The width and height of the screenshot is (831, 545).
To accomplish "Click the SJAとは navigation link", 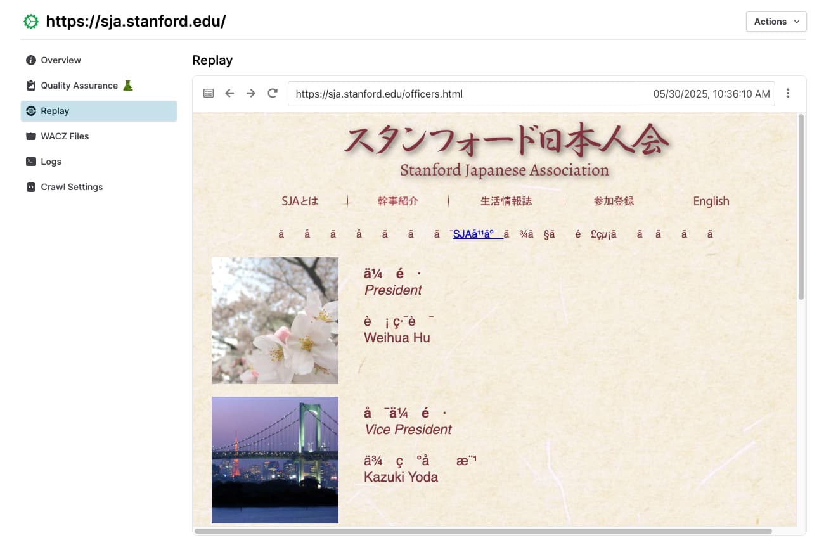I will (x=300, y=201).
